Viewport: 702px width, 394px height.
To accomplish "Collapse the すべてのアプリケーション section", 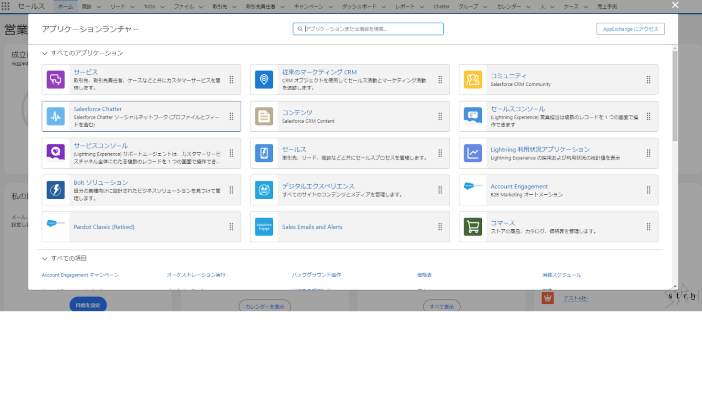I will (44, 53).
